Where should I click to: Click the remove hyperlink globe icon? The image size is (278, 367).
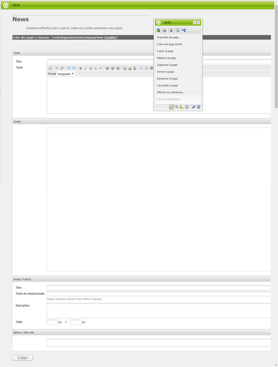tap(130, 68)
